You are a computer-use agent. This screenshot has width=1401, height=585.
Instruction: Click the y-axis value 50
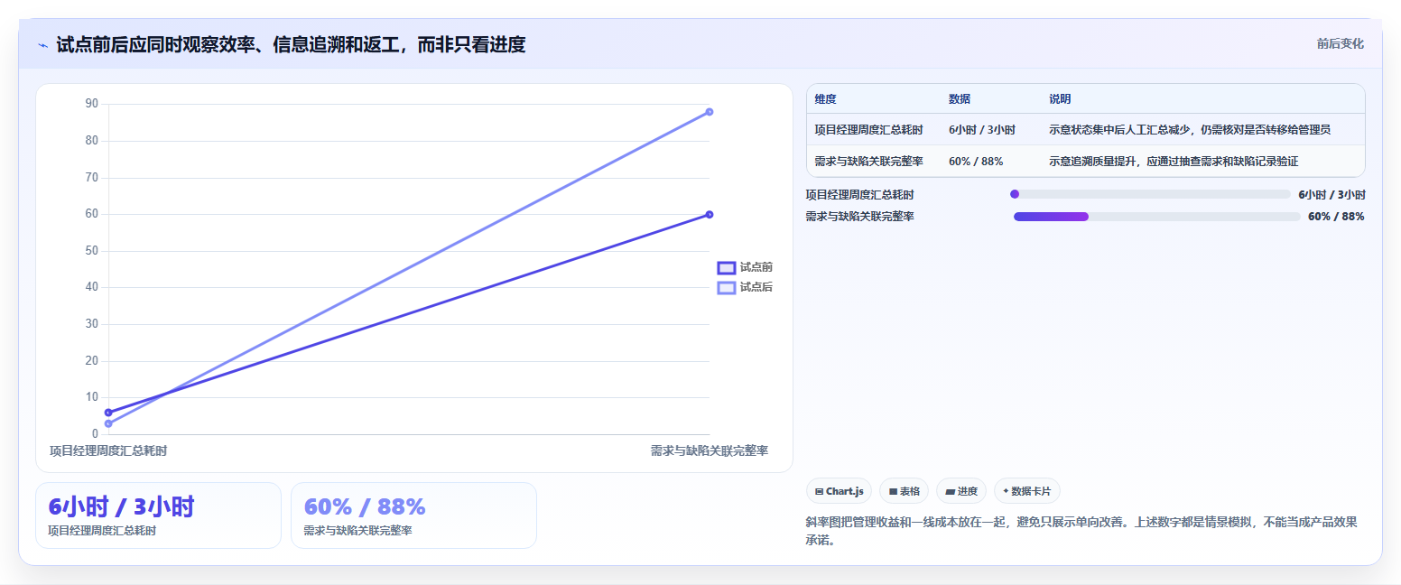tap(92, 250)
